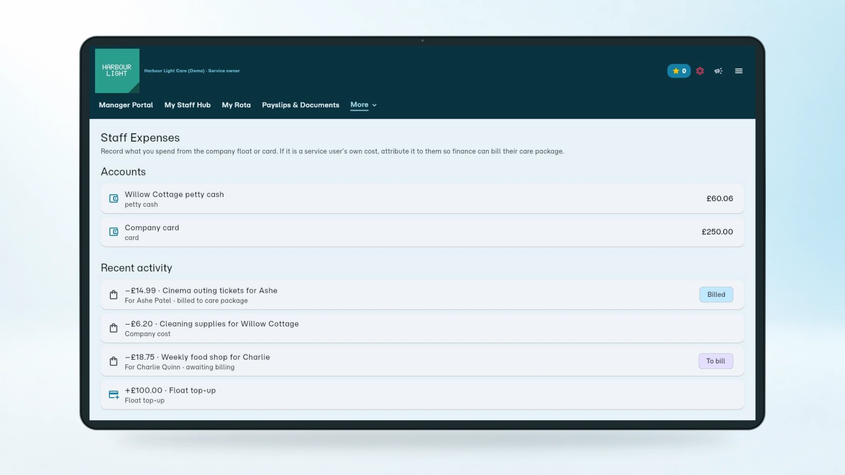This screenshot has width=845, height=475.
Task: Open the +£100.00 Float top-up entry
Action: 422,395
